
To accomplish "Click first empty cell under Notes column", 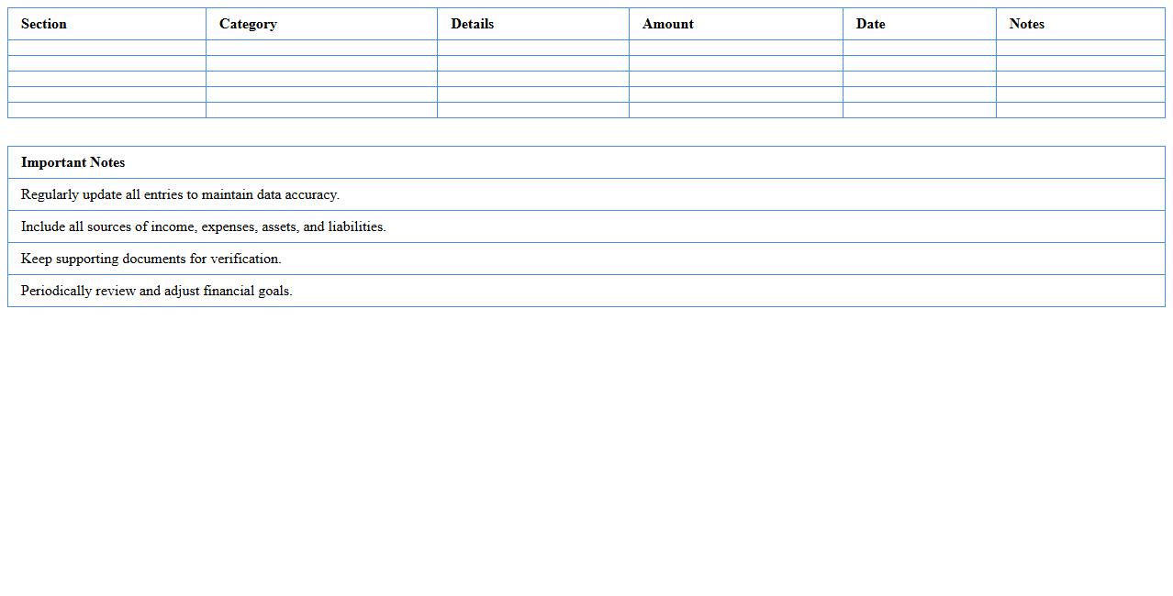I will click(x=1079, y=48).
